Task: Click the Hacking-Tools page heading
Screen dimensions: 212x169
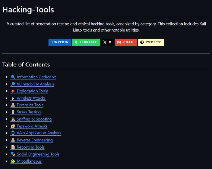Action: (x=28, y=10)
